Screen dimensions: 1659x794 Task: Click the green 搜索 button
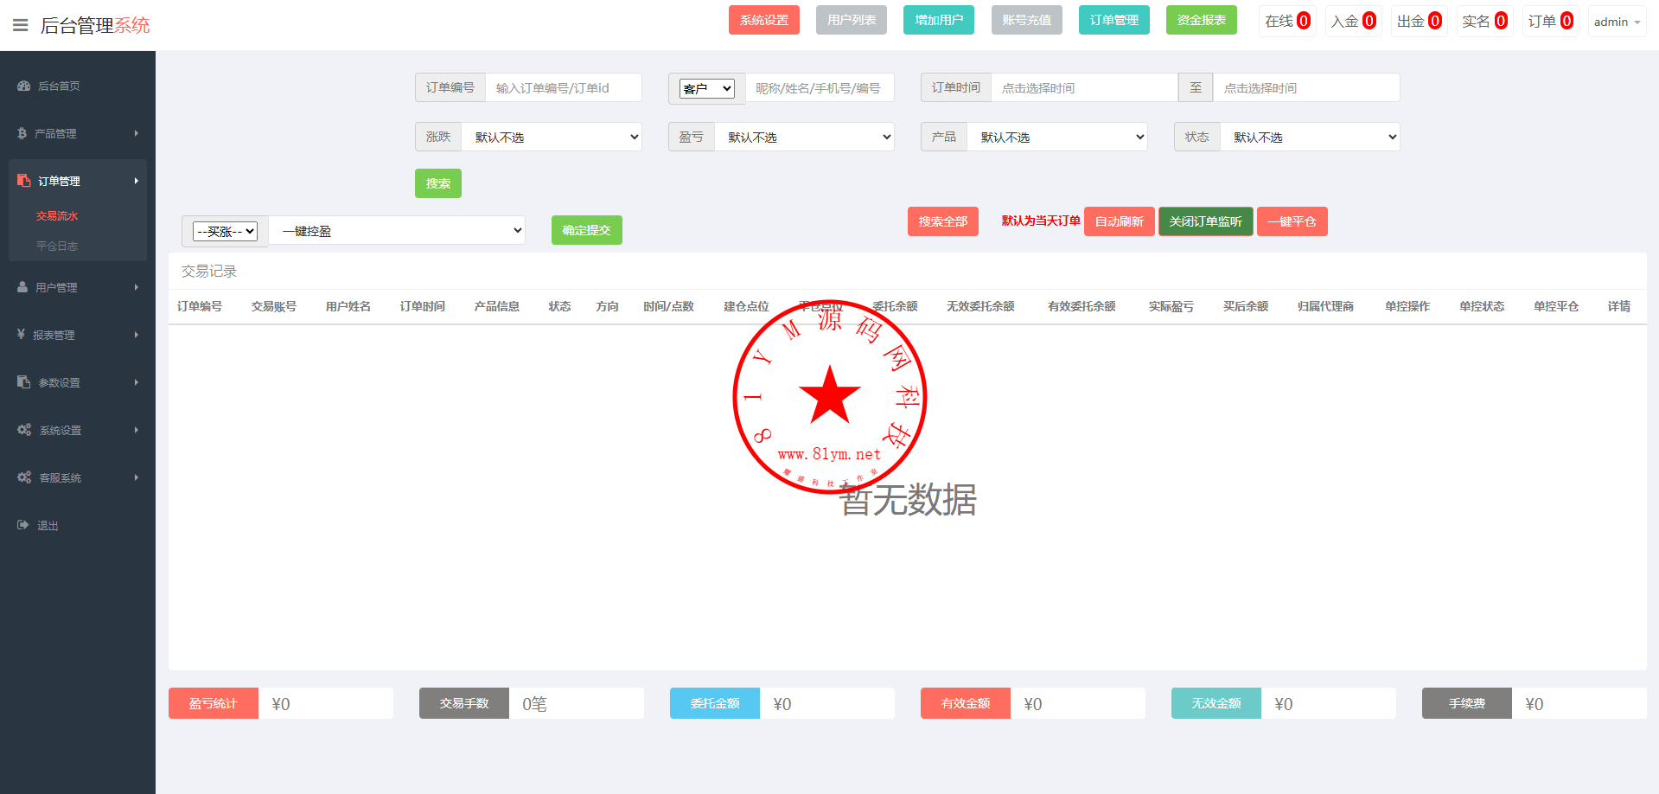click(438, 183)
